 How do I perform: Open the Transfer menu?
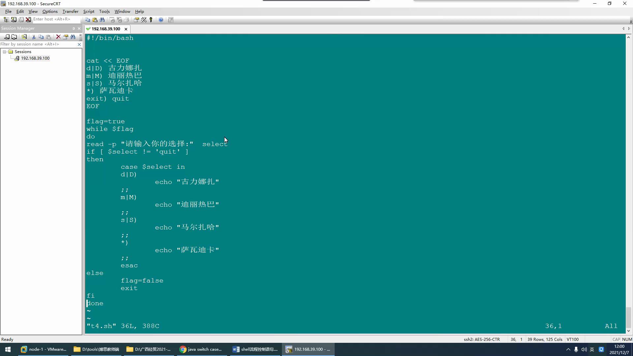pos(70,11)
